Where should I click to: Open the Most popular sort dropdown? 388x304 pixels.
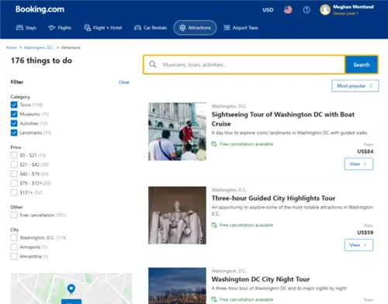(355, 86)
